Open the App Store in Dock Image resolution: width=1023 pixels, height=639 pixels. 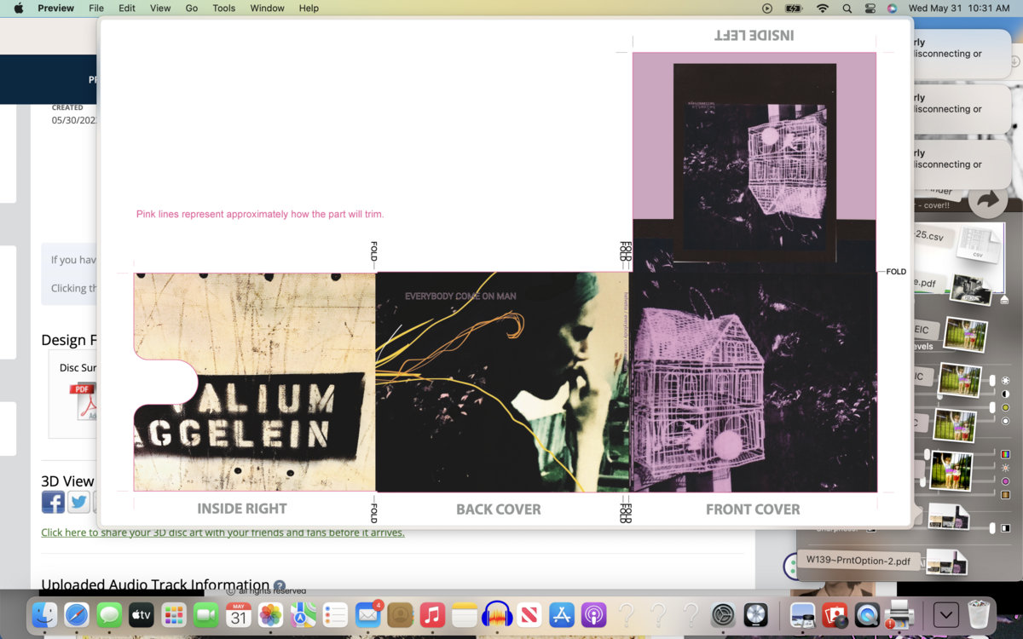(x=561, y=614)
